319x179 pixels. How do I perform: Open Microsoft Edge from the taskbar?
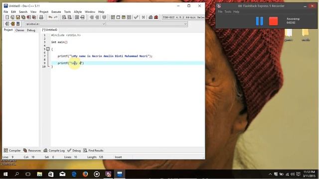(x=74, y=174)
